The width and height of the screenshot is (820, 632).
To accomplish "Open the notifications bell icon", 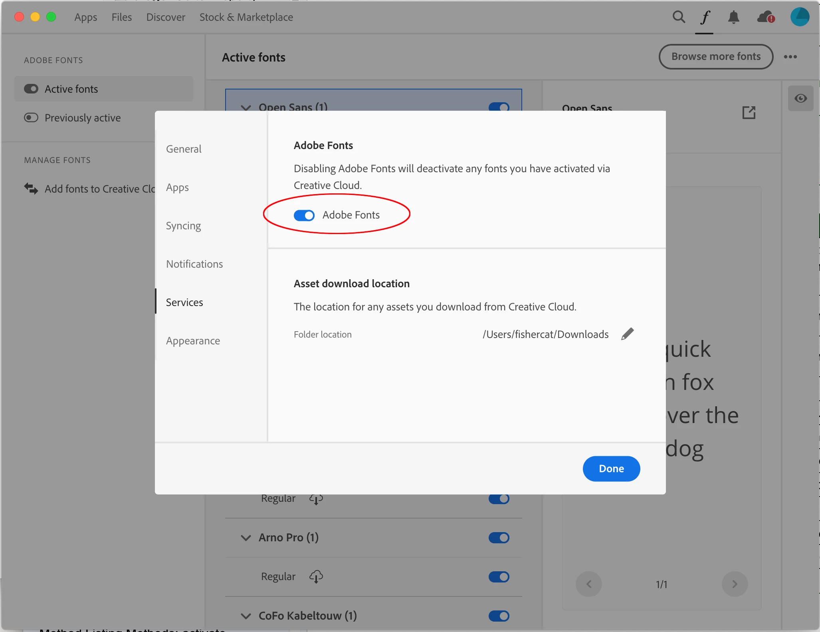I will 733,17.
